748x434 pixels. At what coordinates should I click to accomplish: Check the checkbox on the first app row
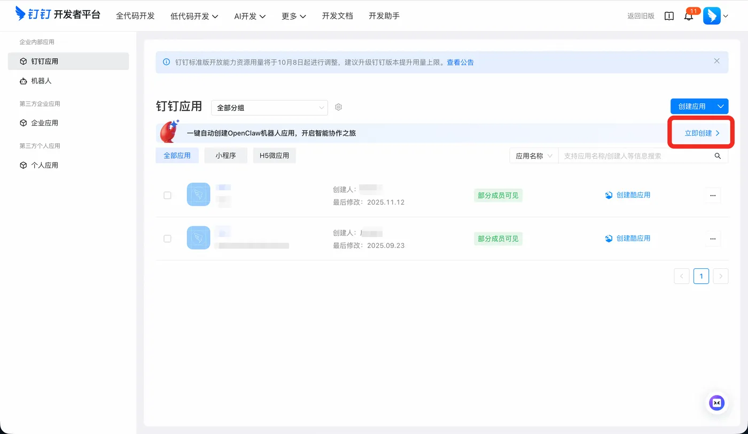tap(167, 195)
